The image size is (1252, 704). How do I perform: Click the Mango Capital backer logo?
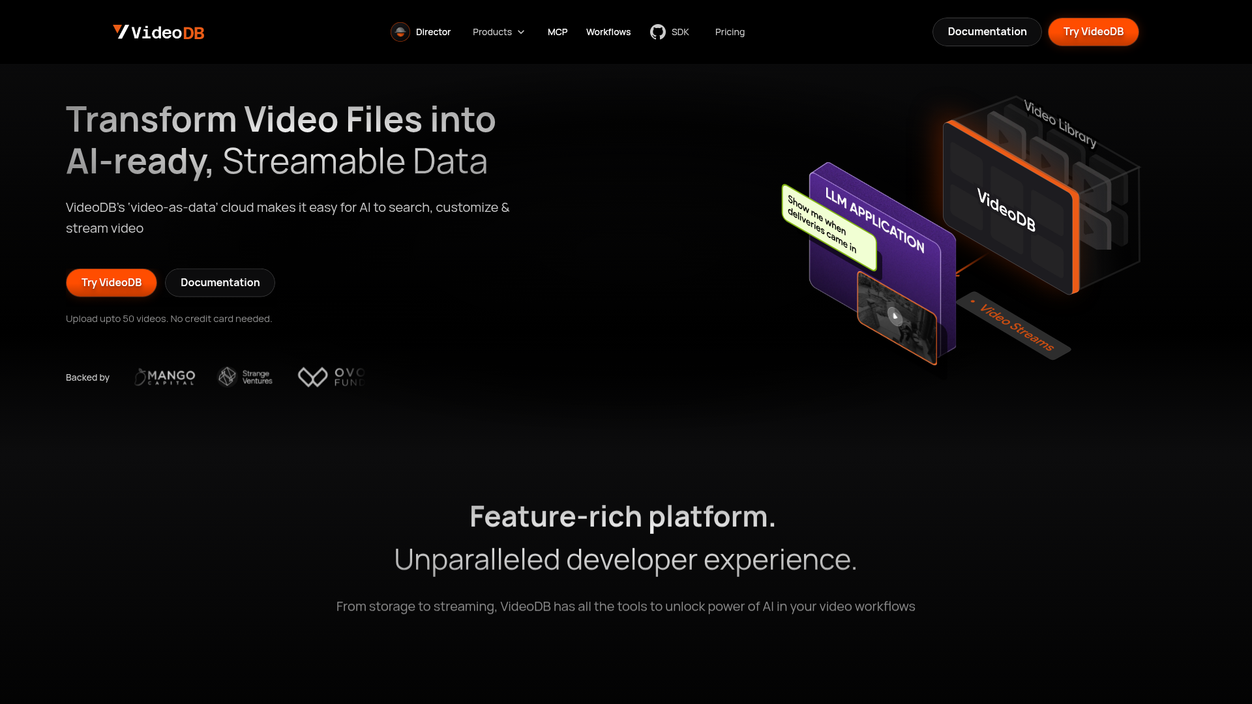point(164,377)
